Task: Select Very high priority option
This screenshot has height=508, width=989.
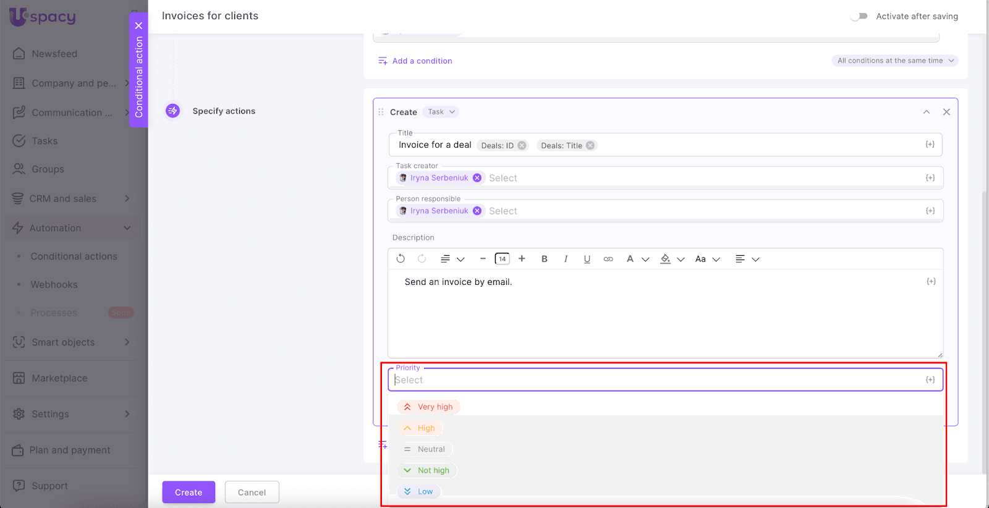Action: pos(428,407)
